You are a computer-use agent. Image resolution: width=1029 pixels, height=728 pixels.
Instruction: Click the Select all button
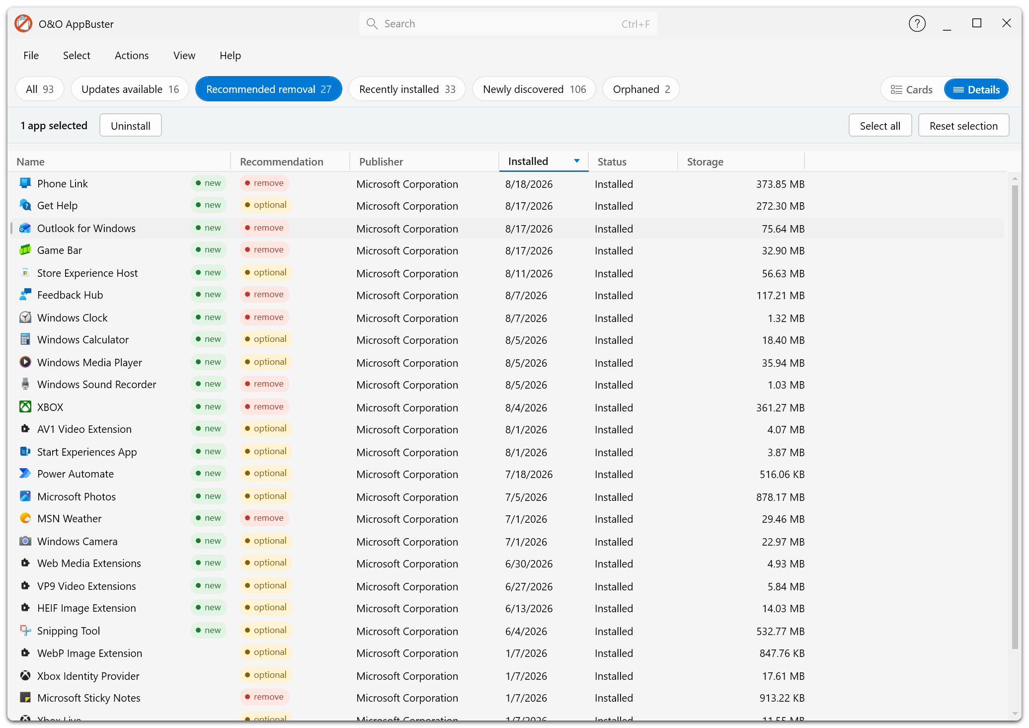point(880,125)
